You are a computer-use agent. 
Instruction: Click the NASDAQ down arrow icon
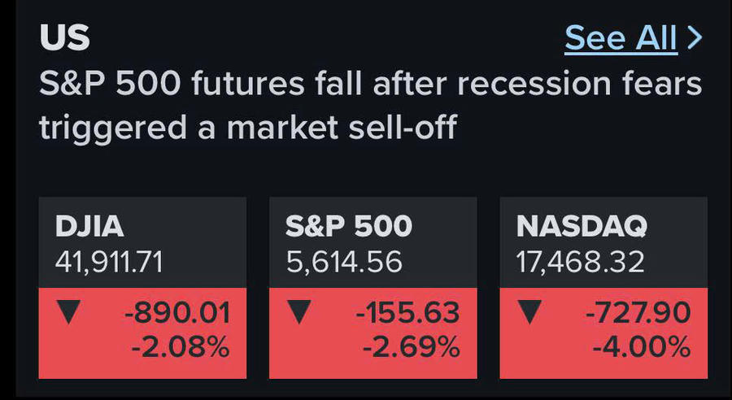click(529, 313)
